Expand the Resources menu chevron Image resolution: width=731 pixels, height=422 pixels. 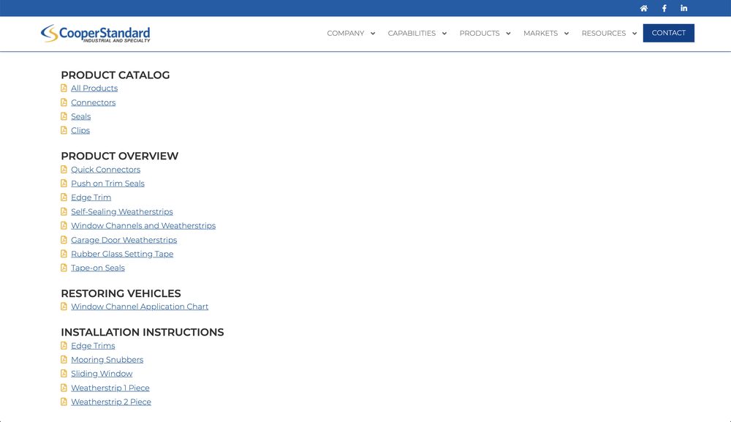tap(635, 34)
